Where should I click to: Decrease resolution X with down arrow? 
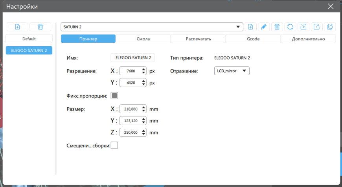[x=143, y=73]
